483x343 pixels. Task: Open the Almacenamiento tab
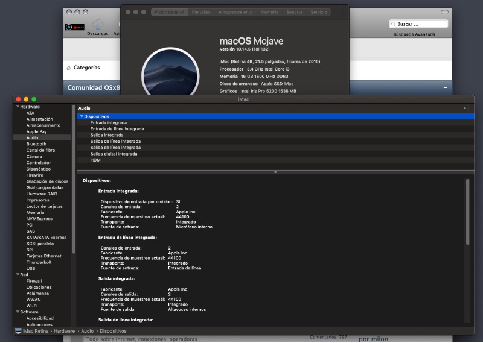235,12
